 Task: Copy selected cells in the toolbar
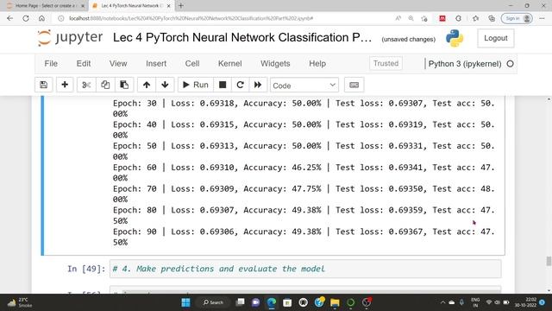[105, 85]
